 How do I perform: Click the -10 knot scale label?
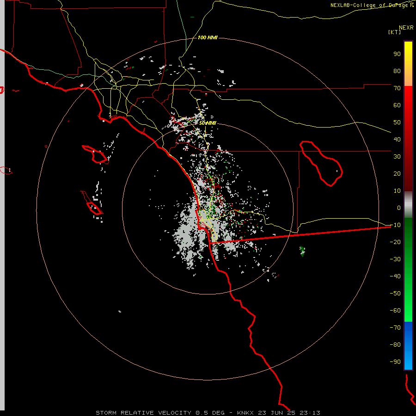pos(395,225)
